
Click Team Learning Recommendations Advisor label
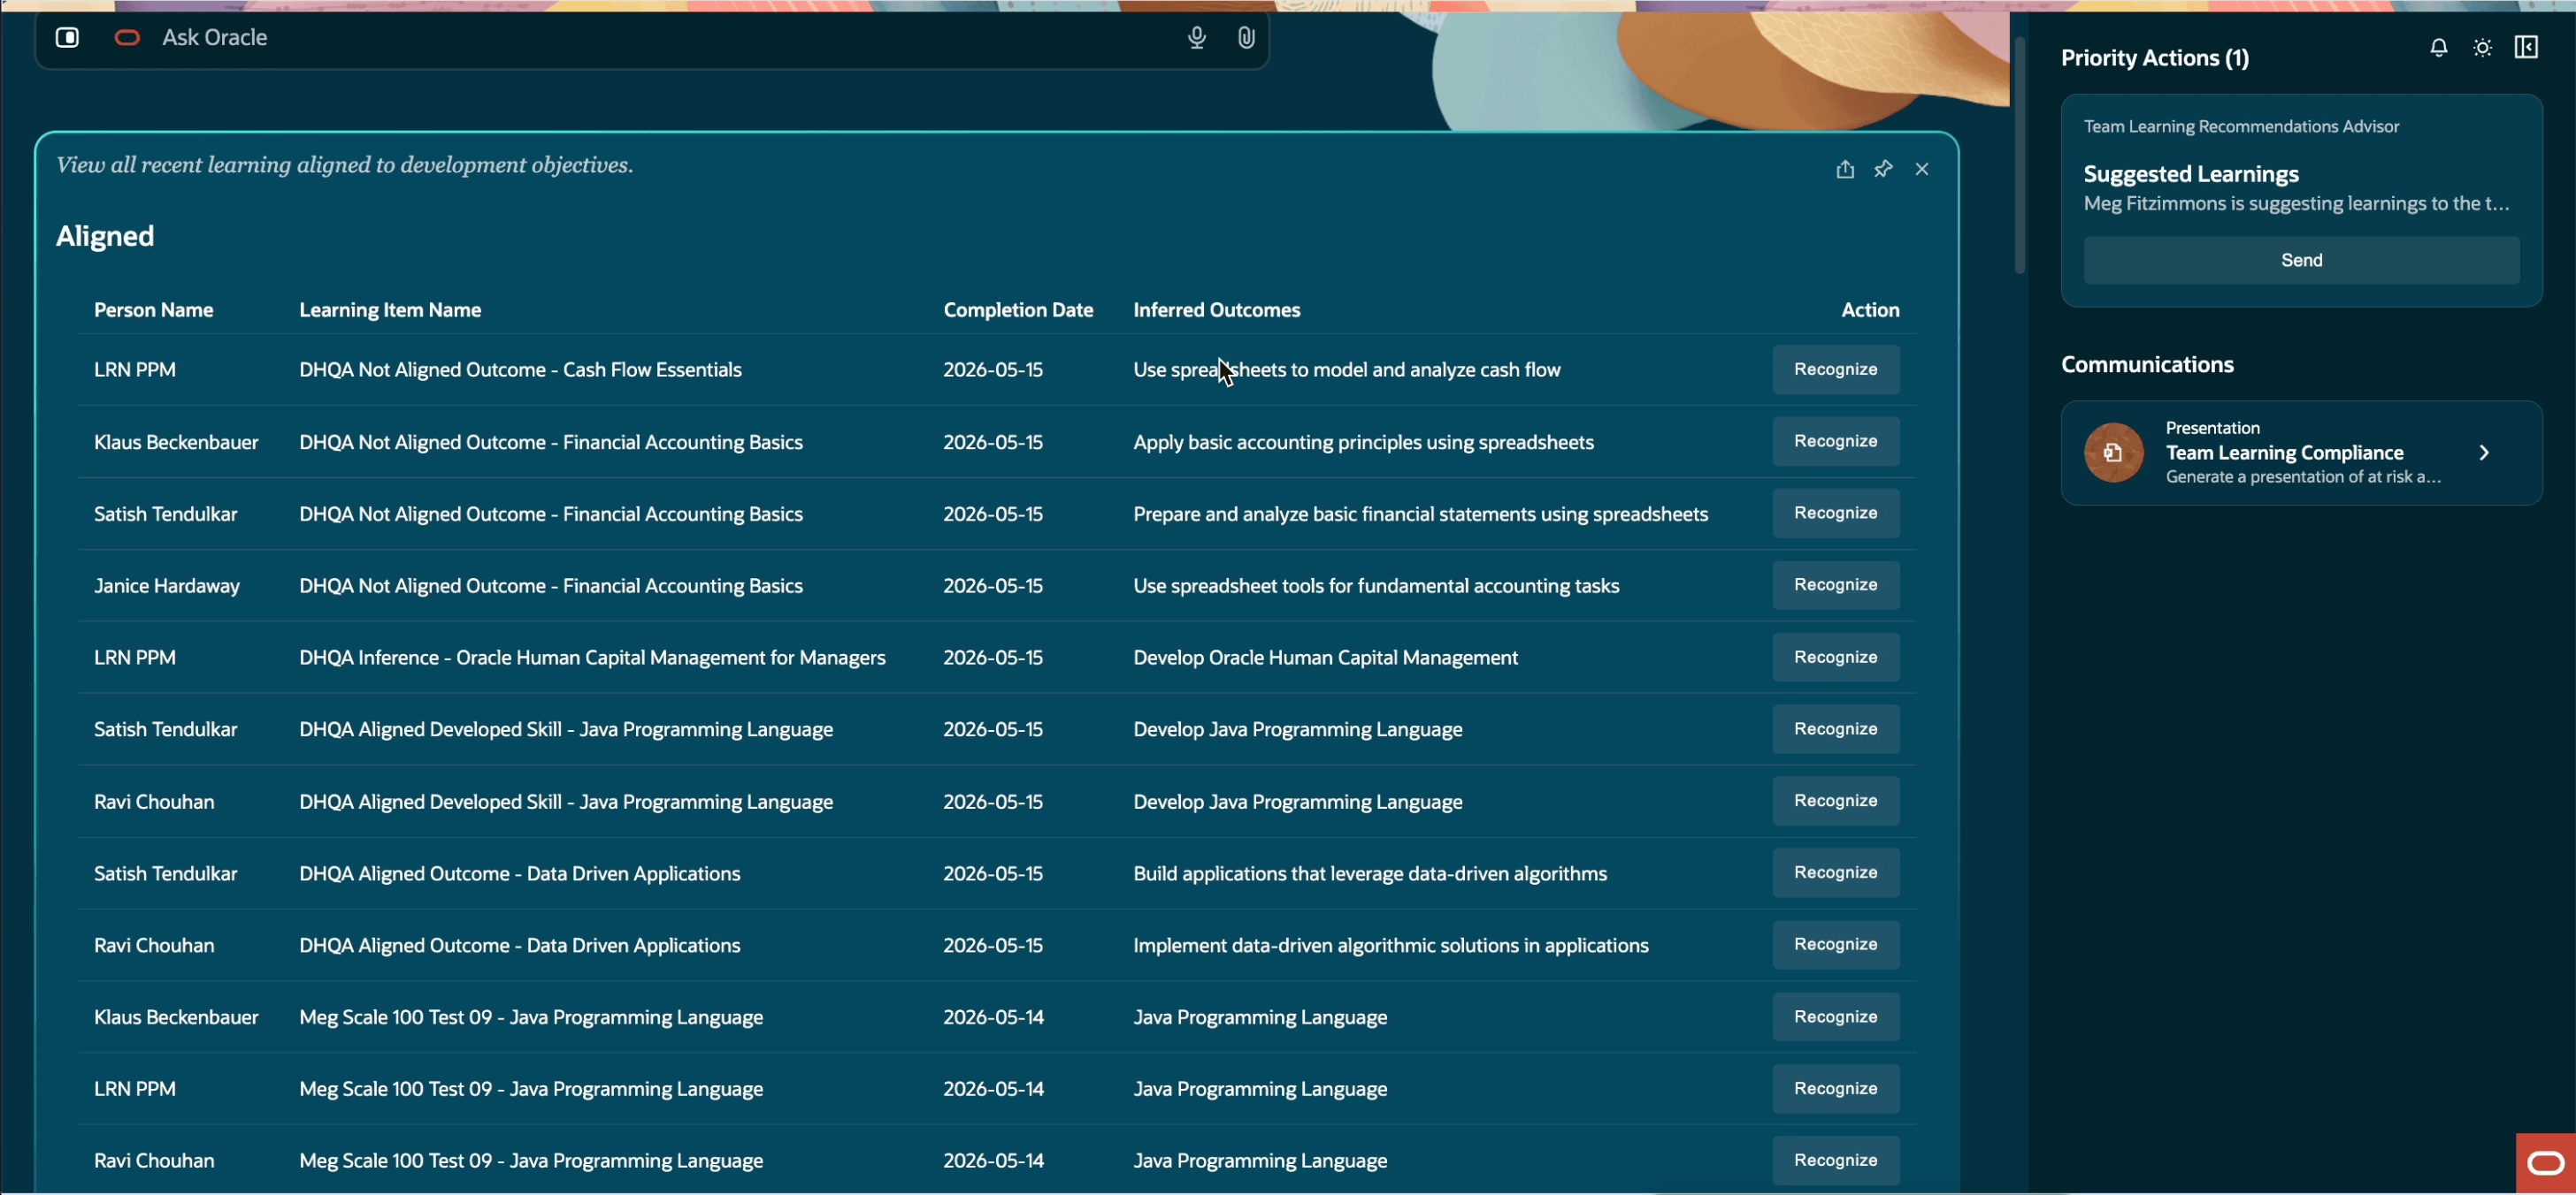click(2241, 127)
